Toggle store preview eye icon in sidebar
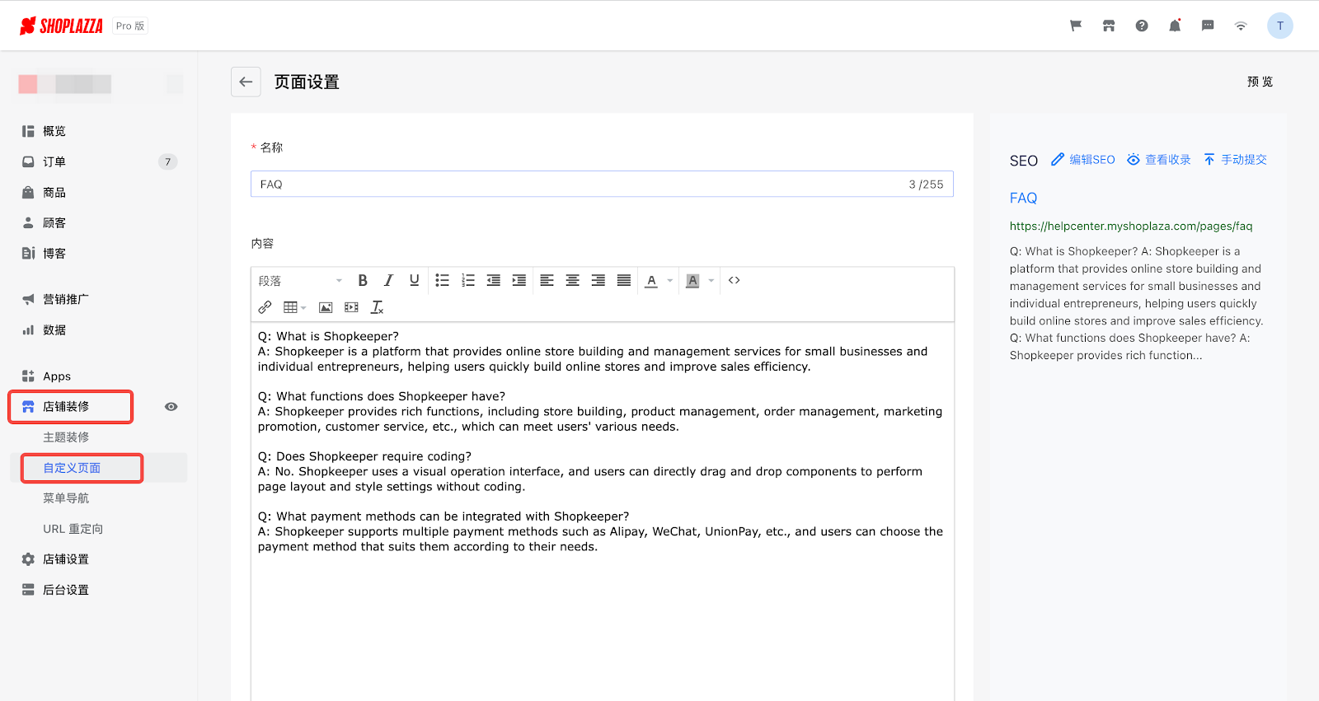 coord(171,407)
